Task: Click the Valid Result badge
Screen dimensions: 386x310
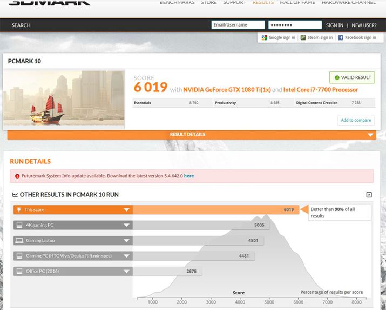Action: click(352, 77)
